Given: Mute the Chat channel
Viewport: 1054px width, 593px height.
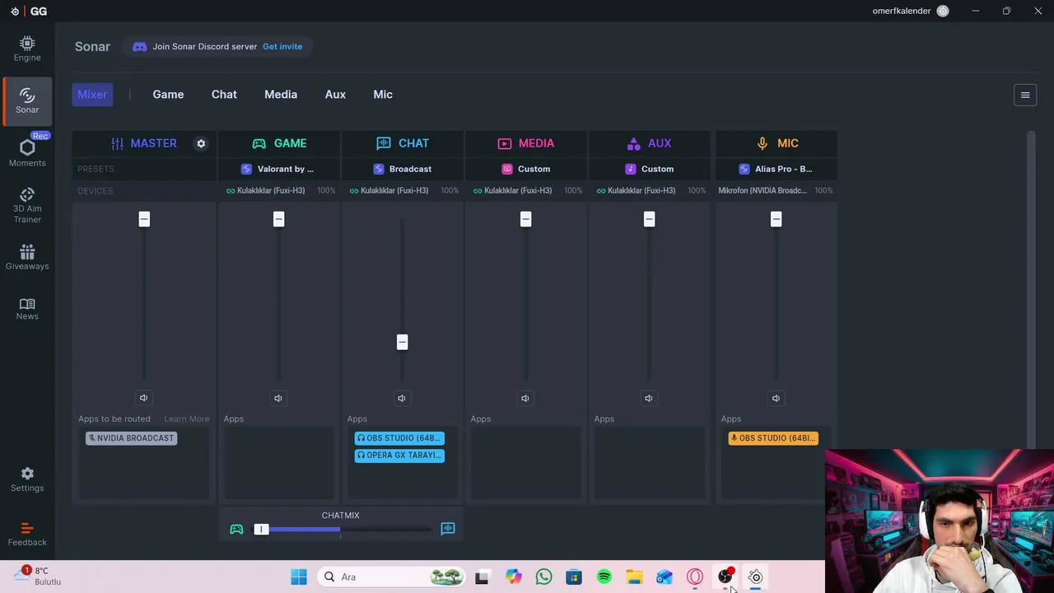Looking at the screenshot, I should [402, 398].
